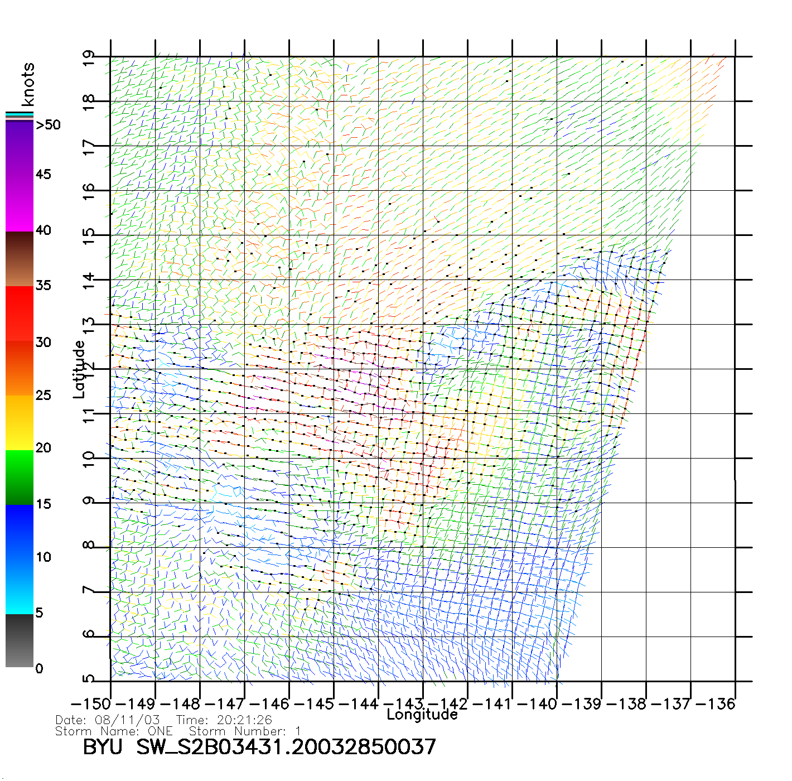This screenshot has height=781, width=792.
Task: Click the "knots" legend unit label
Action: [x=28, y=84]
